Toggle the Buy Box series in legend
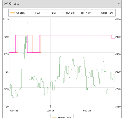The height and width of the screenshot is (118, 124). click(68, 13)
